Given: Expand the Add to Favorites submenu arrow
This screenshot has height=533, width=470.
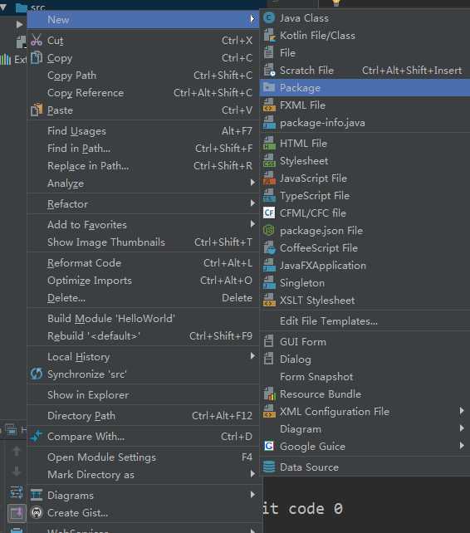Looking at the screenshot, I should point(252,224).
